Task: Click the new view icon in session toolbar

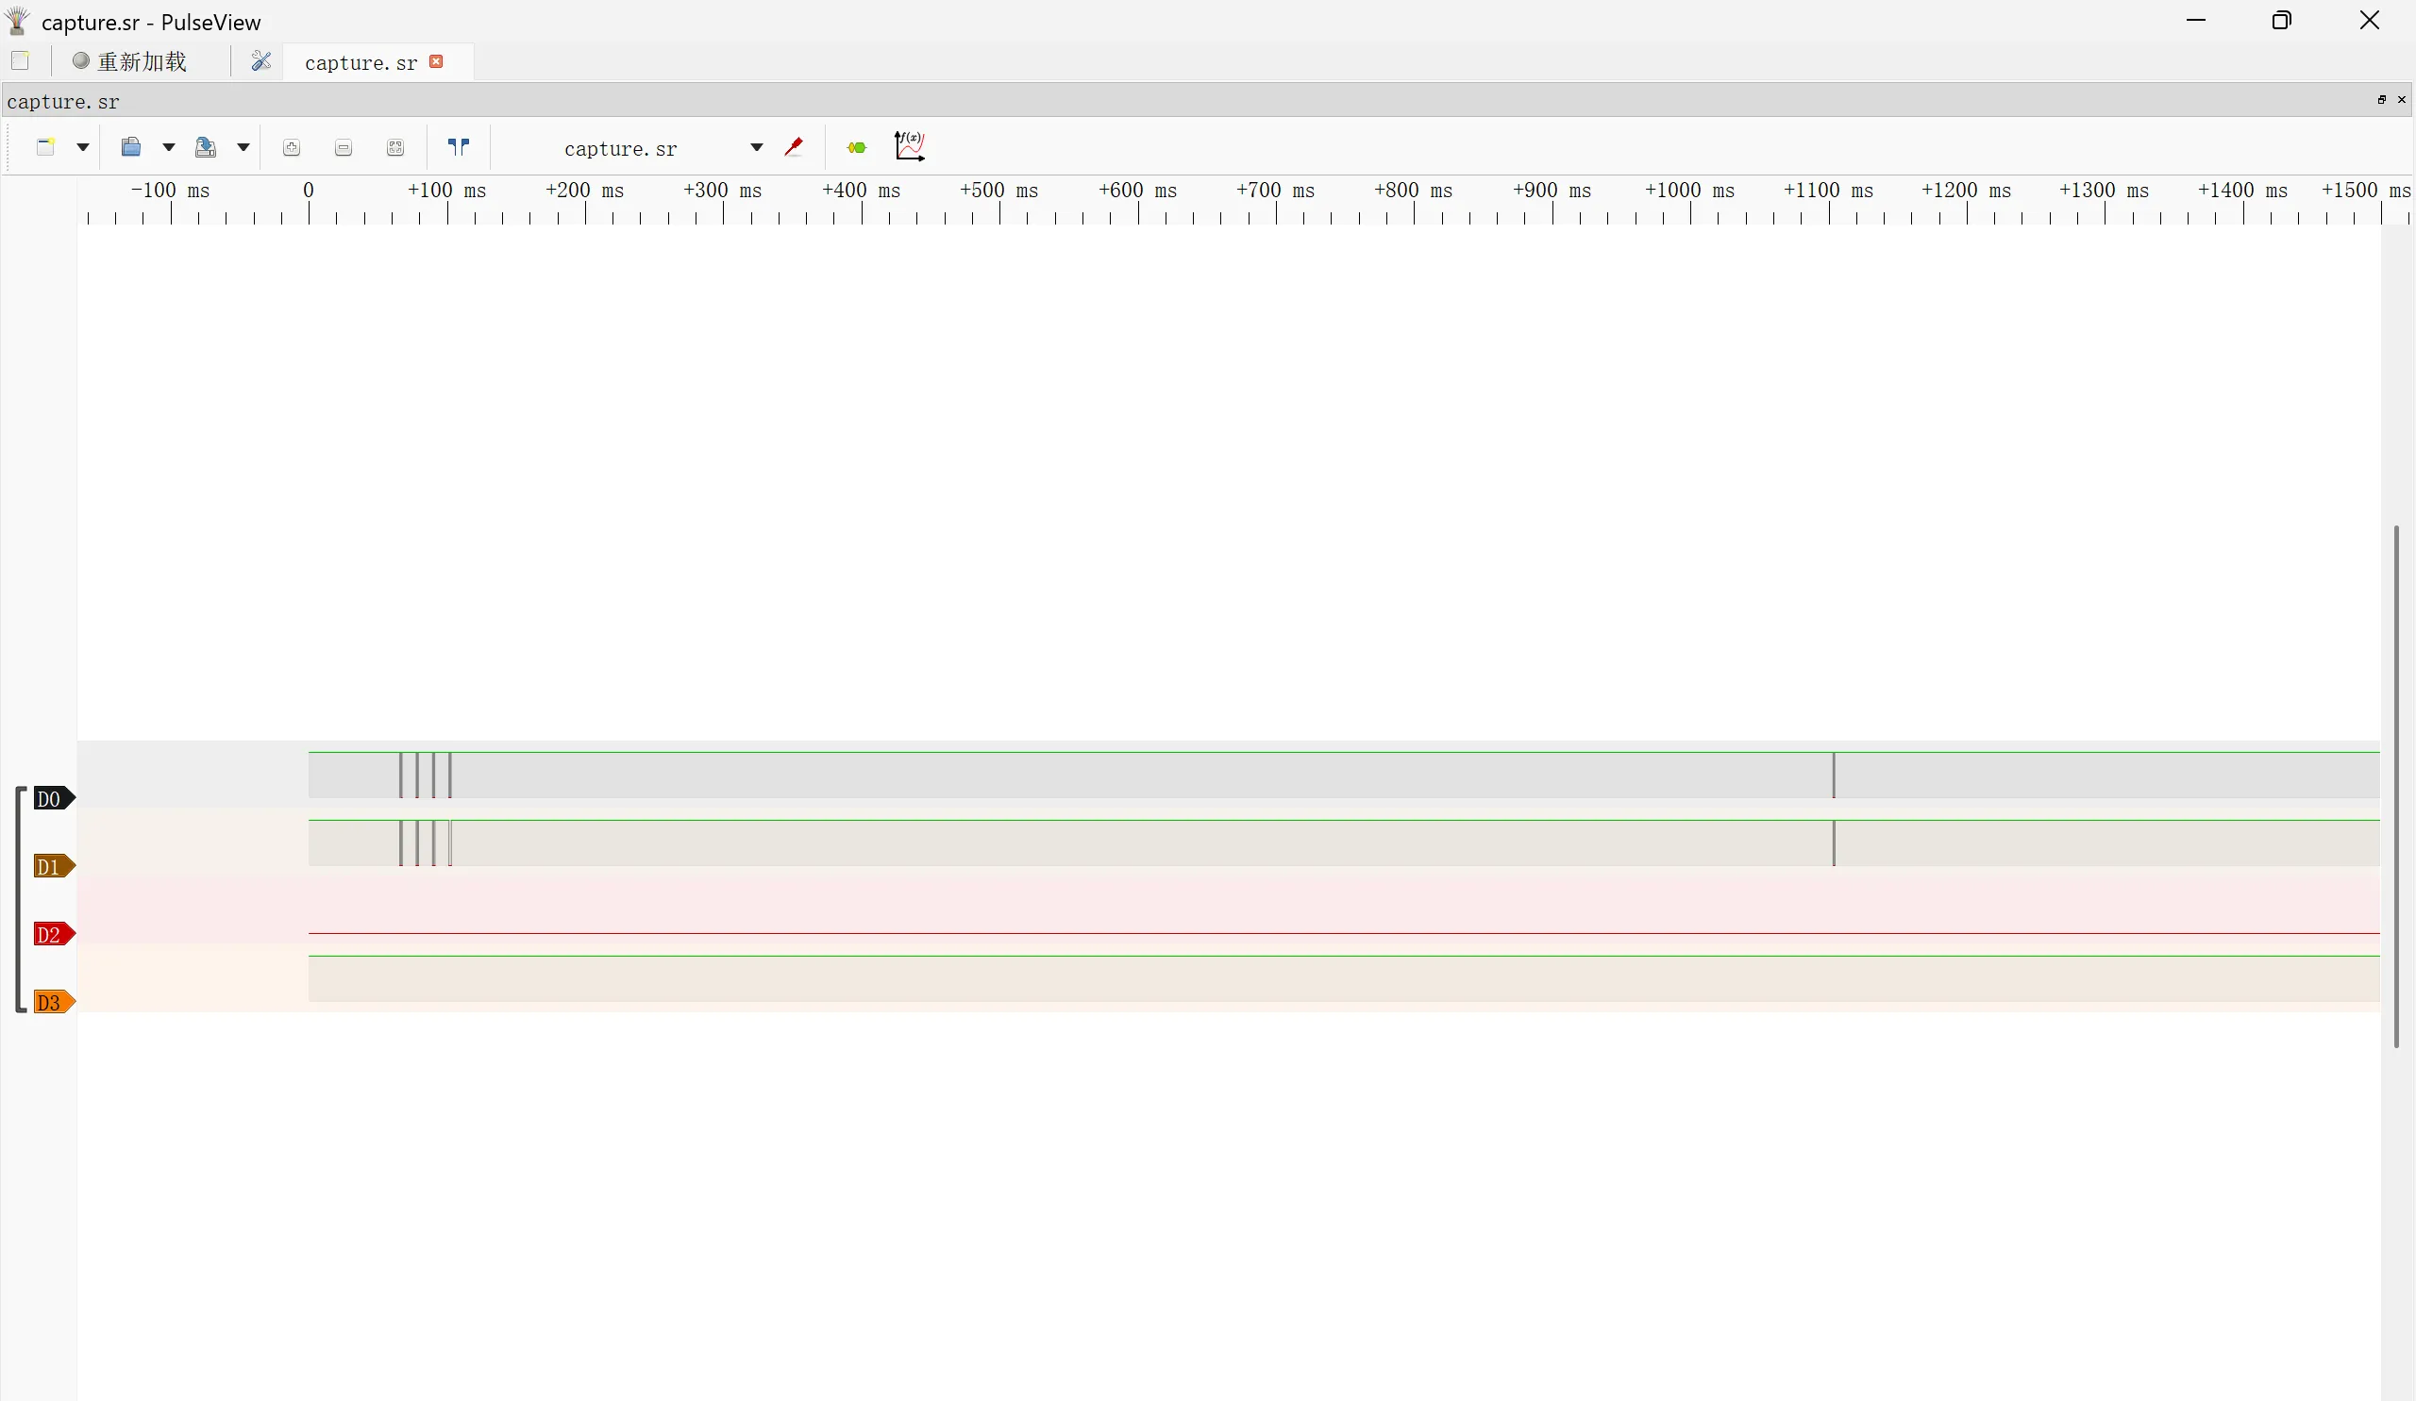Action: [x=45, y=146]
